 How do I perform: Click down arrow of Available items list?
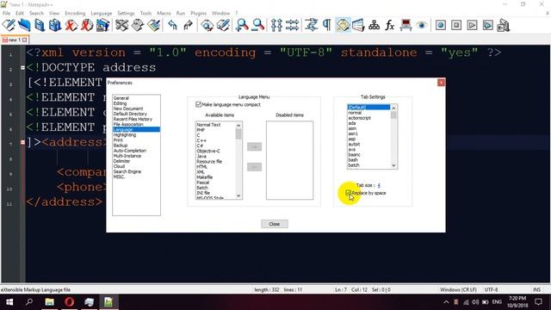[238, 195]
